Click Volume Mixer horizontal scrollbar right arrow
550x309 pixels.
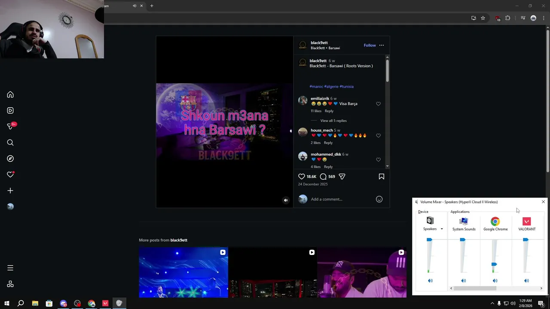tap(541, 288)
